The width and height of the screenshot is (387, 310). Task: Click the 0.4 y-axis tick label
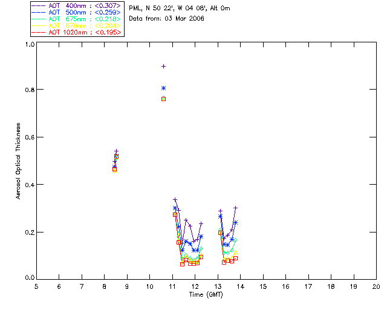tap(30, 185)
